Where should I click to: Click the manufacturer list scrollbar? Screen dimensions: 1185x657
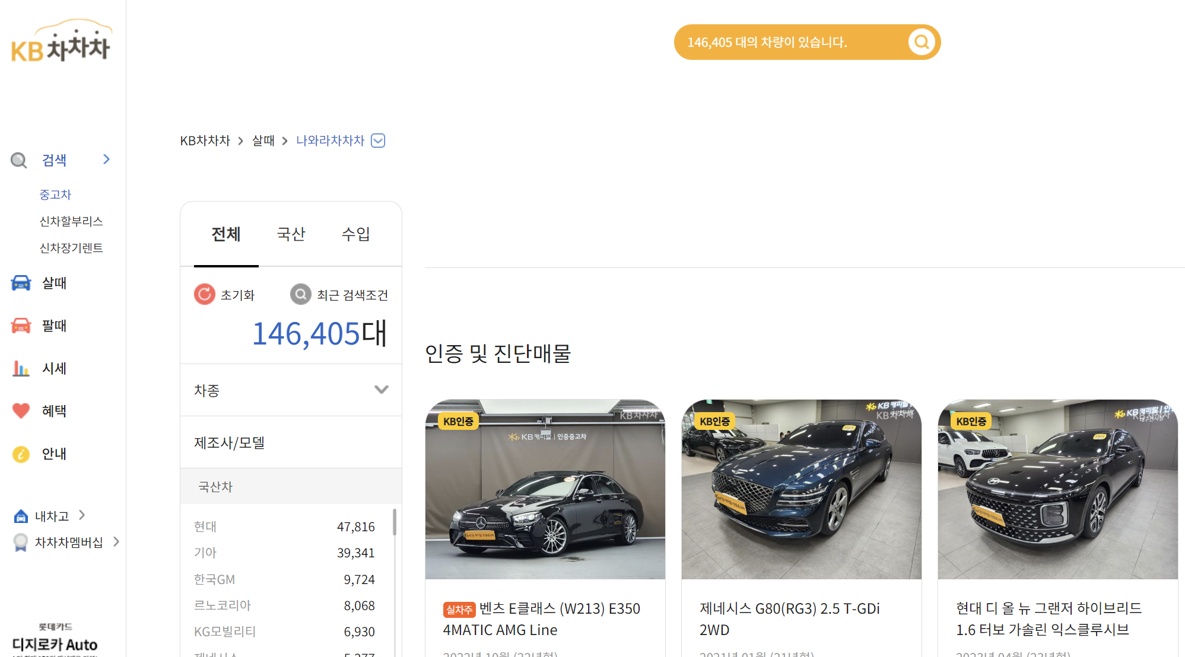[x=394, y=522]
